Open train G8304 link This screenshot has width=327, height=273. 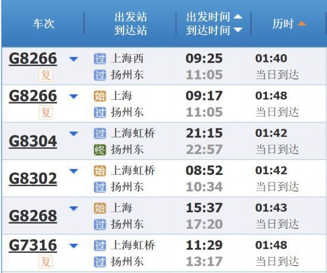tap(33, 141)
